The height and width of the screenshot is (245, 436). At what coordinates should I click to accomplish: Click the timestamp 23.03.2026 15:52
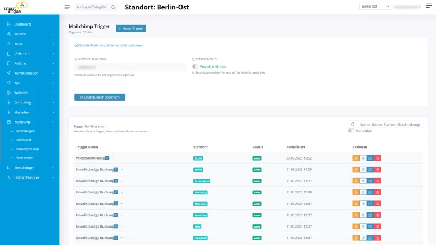tap(299, 158)
